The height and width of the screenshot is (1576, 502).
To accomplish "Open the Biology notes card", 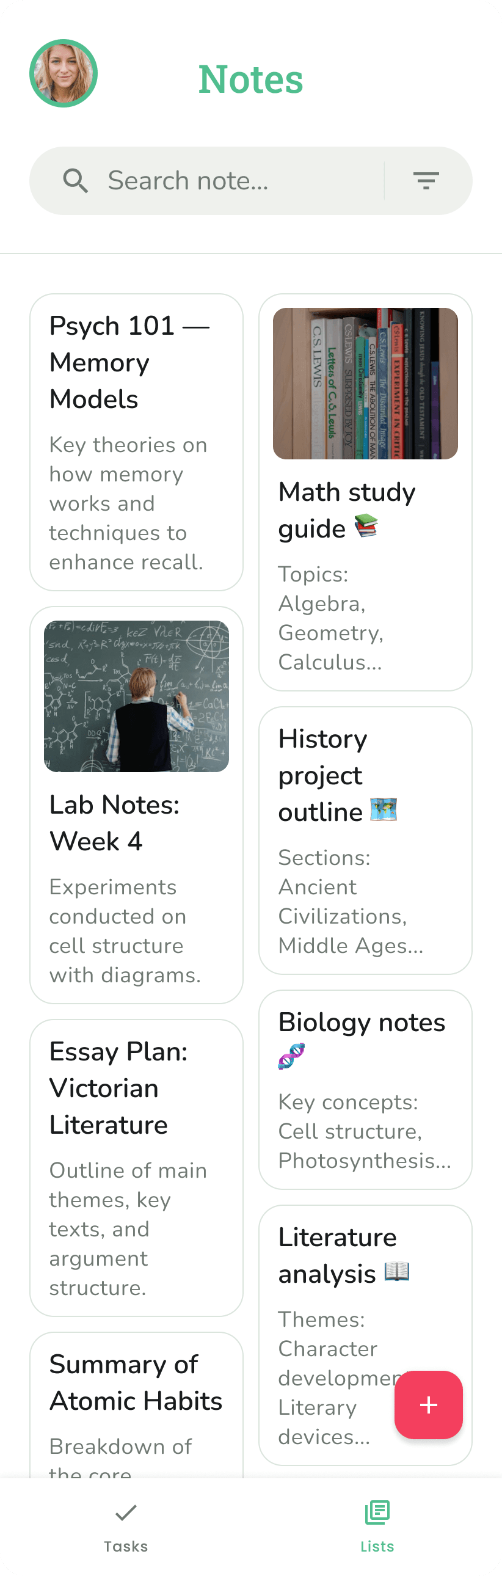I will 365,1089.
